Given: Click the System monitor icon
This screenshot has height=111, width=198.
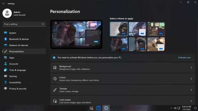Looking at the screenshot, I should [6, 33].
